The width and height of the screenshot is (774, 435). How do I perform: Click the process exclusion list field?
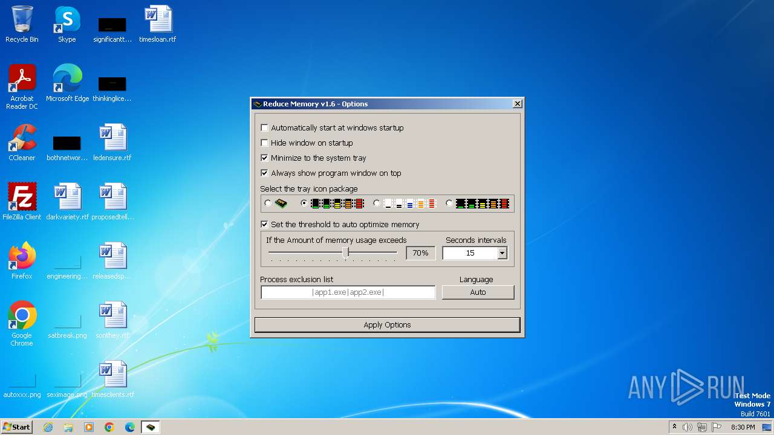[x=348, y=292]
